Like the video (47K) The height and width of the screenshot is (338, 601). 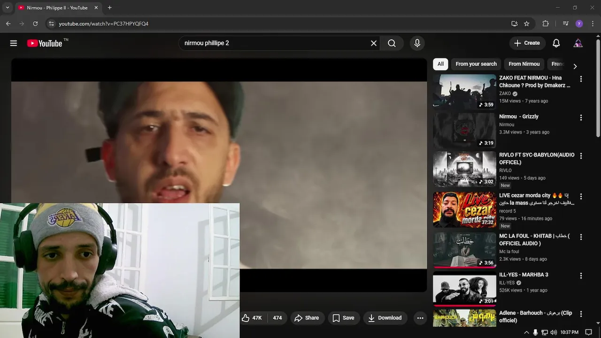click(x=252, y=318)
